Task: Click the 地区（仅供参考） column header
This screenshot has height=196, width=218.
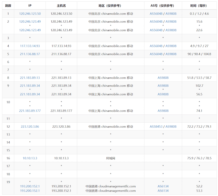Action: tap(110, 6)
